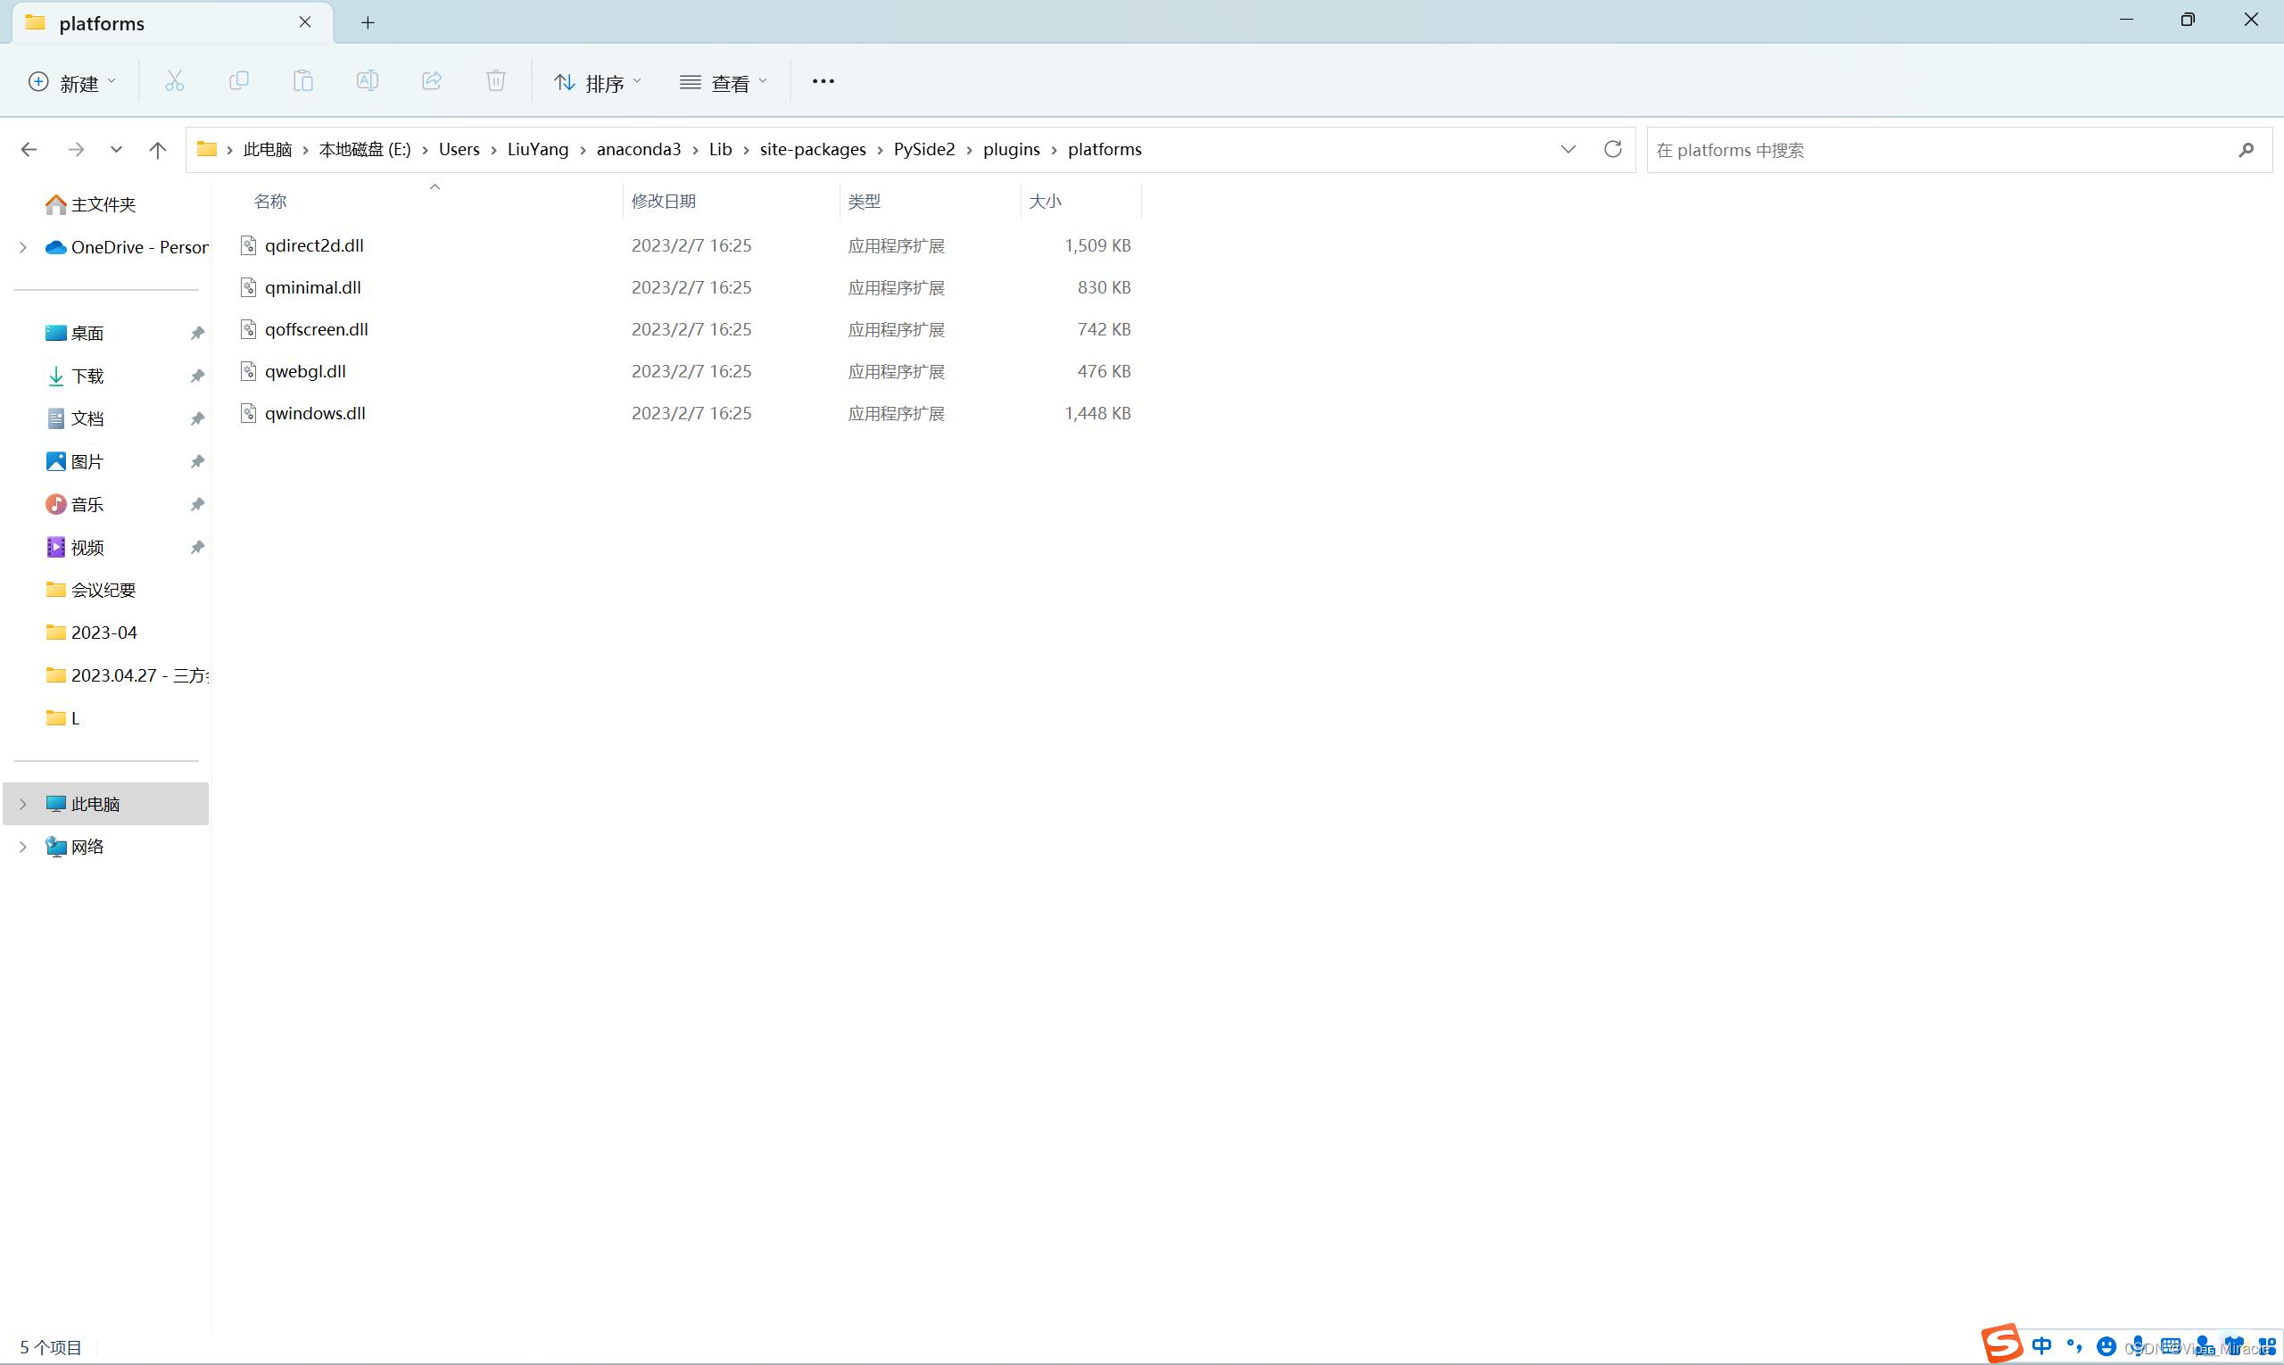Go back with the left arrow
This screenshot has width=2284, height=1365.
tap(29, 149)
